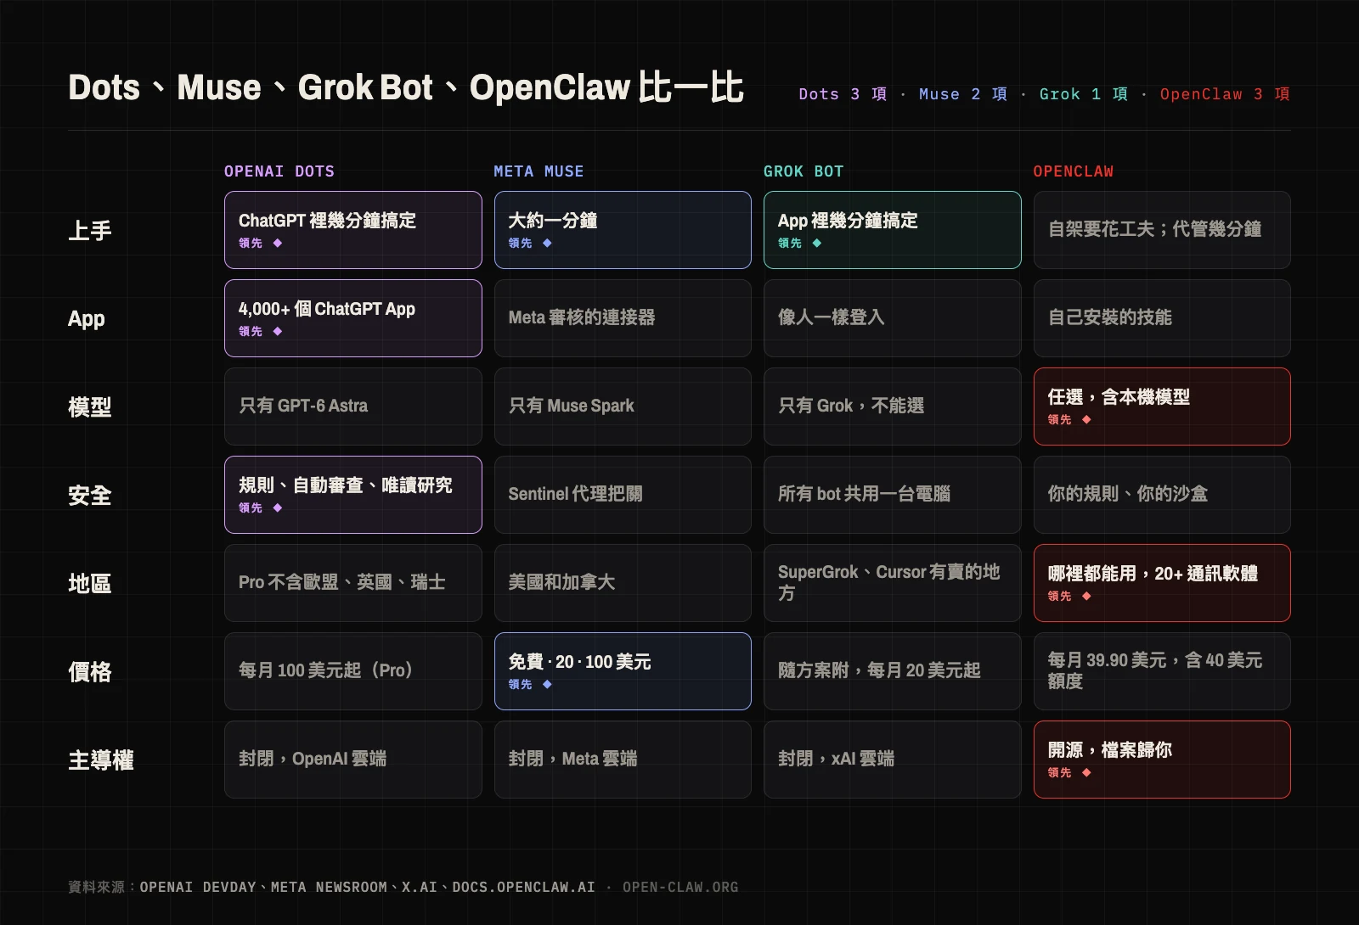
Task: Click the 主導權 row label
Action: [101, 760]
